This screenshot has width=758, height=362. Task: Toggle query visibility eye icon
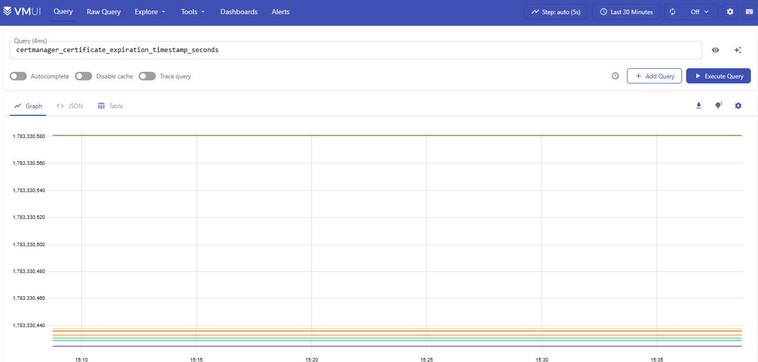[715, 50]
